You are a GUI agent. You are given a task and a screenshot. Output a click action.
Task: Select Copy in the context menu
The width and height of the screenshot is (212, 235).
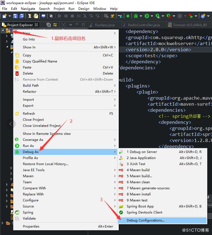(x=66, y=55)
